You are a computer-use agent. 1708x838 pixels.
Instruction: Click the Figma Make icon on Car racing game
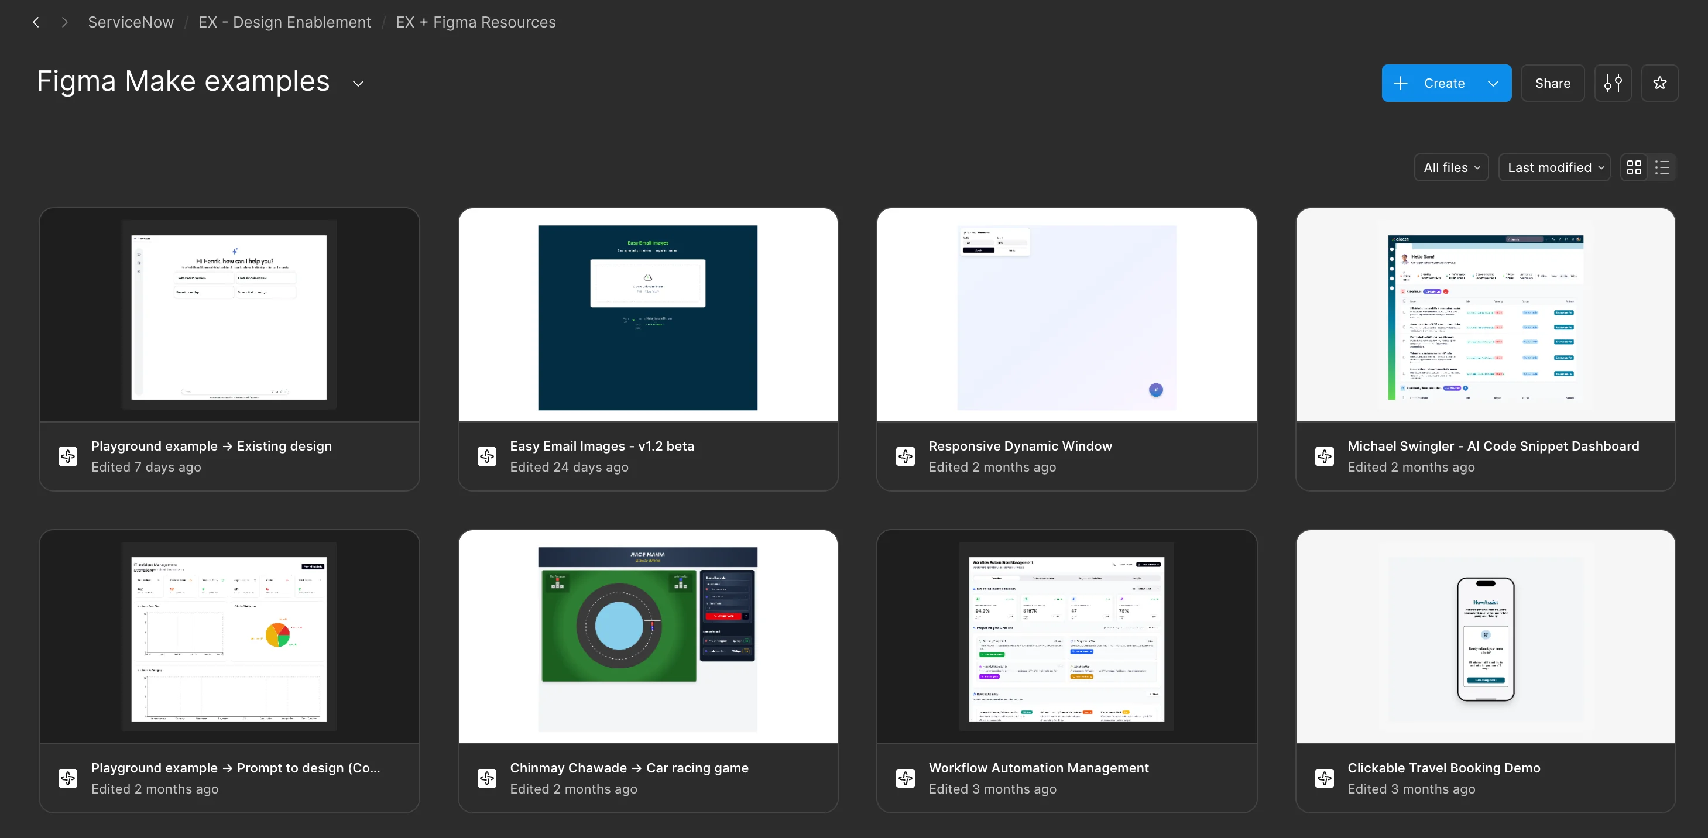[486, 778]
